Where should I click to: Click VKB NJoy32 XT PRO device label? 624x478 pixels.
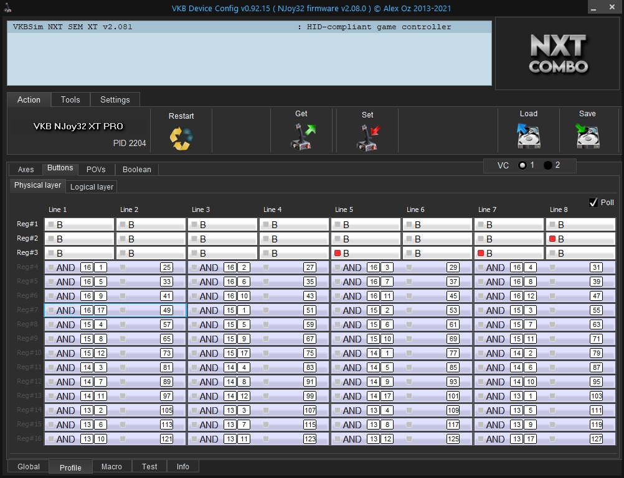(78, 126)
